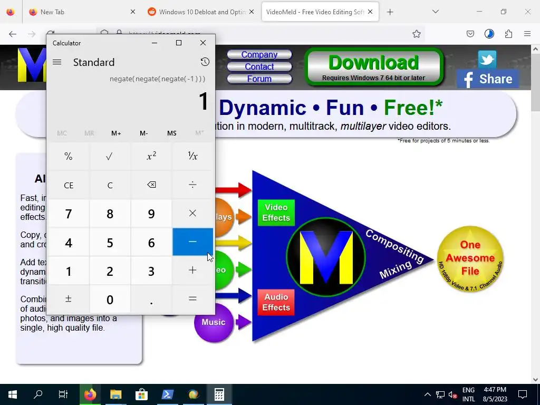
Task: Open the Firefox application menu
Action: coord(527,34)
